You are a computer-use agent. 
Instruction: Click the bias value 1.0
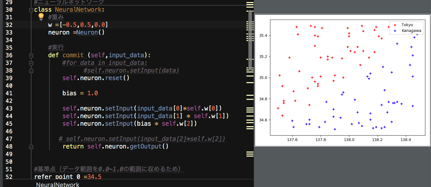pos(93,93)
